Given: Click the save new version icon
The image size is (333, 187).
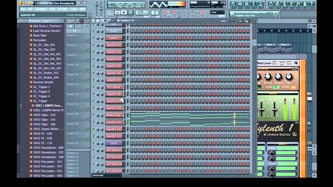Looking at the screenshot, I should pyautogui.click(x=278, y=4).
